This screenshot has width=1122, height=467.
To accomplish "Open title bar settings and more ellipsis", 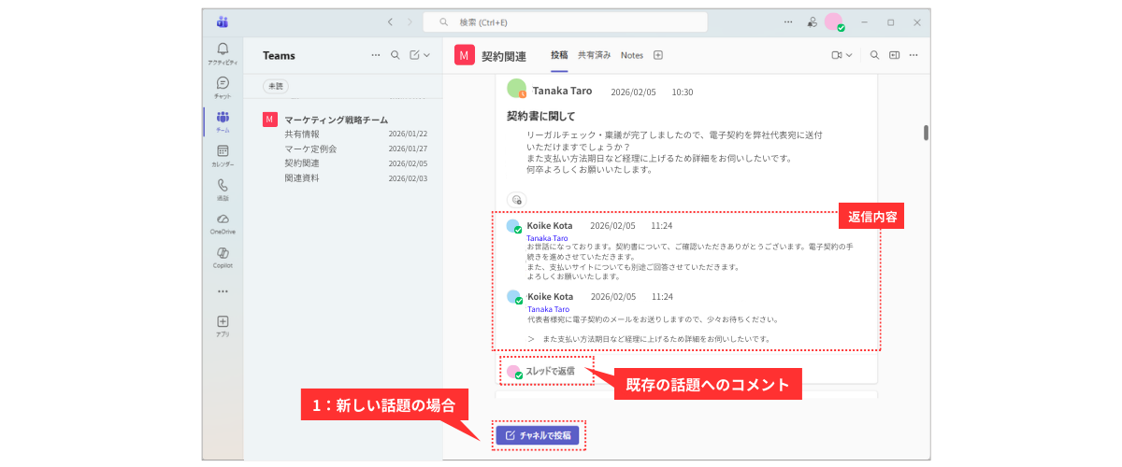I will pyautogui.click(x=788, y=21).
